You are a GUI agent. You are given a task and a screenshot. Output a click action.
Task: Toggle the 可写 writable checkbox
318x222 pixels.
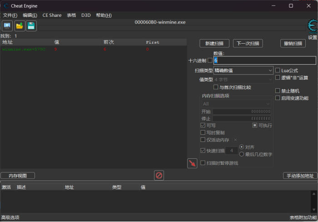coord(203,125)
